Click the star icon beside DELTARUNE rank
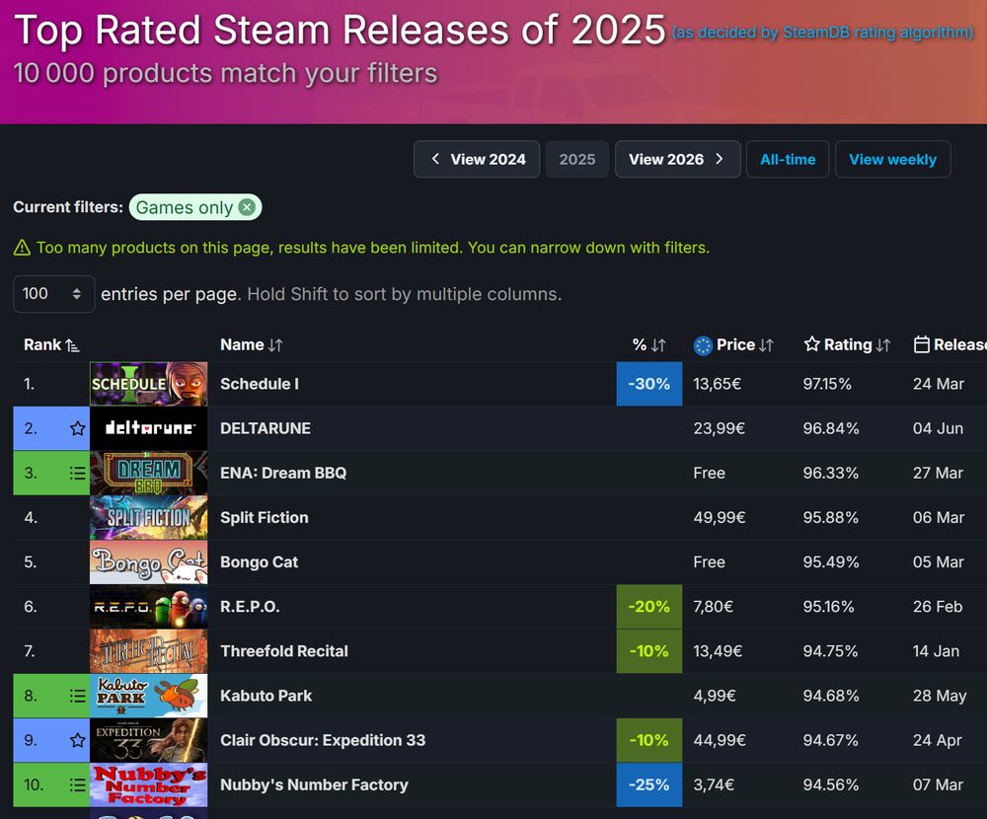Image resolution: width=987 pixels, height=819 pixels. click(x=77, y=428)
